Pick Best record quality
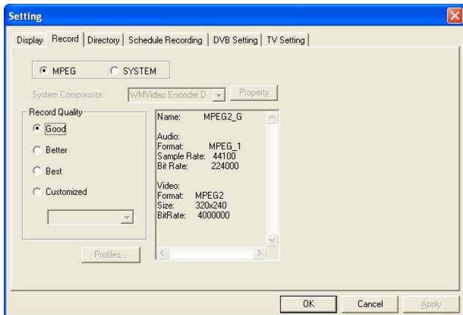Viewport: 463px width, 315px height. pyautogui.click(x=37, y=171)
